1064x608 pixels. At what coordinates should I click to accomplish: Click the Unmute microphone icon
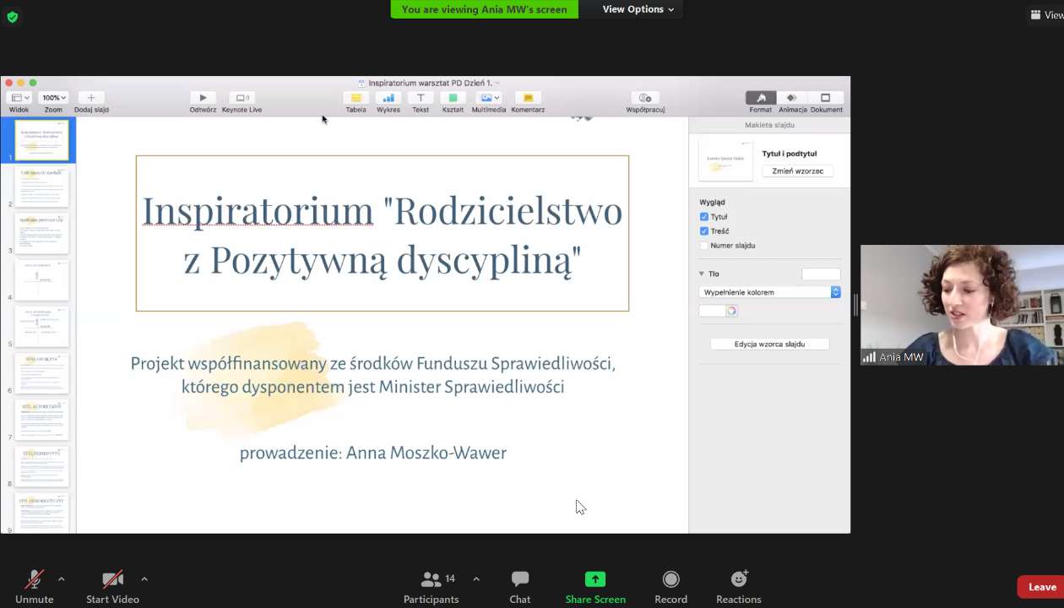[x=34, y=579]
